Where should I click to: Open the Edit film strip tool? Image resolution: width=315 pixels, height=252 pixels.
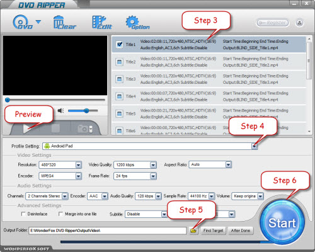coord(102,22)
